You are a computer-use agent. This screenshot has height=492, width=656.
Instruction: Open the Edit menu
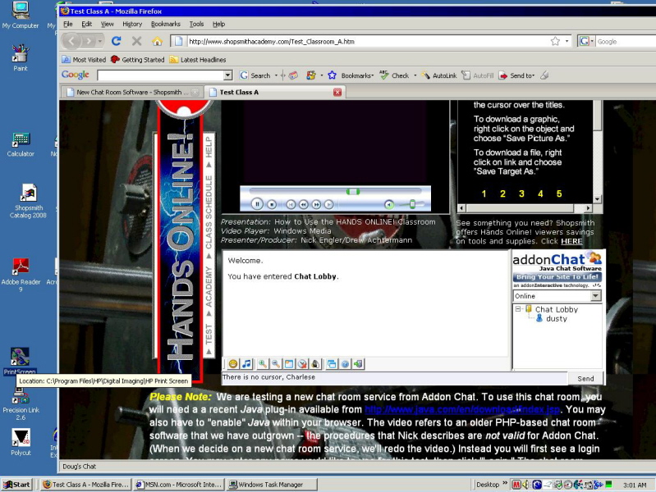(x=86, y=24)
